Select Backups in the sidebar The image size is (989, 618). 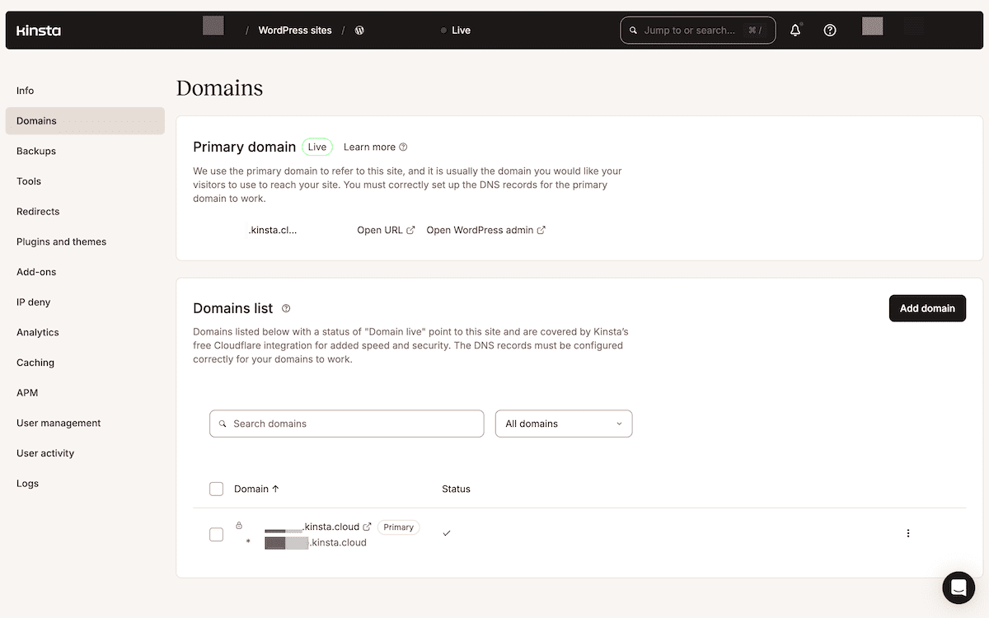pos(35,151)
